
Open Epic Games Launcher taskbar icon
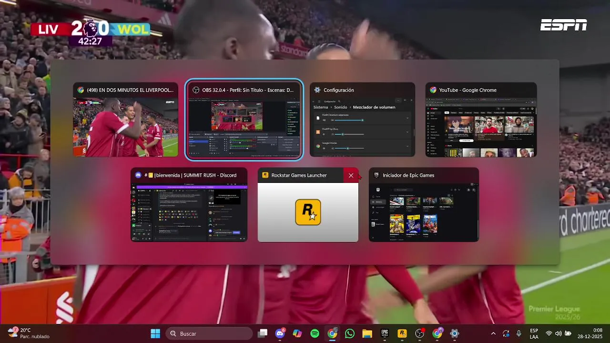pos(385,333)
